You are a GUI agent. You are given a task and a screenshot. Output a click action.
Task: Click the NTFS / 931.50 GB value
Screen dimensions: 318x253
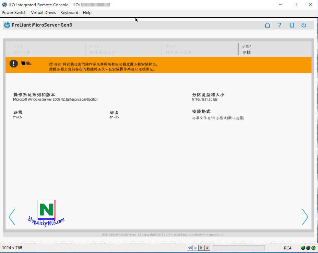click(205, 99)
